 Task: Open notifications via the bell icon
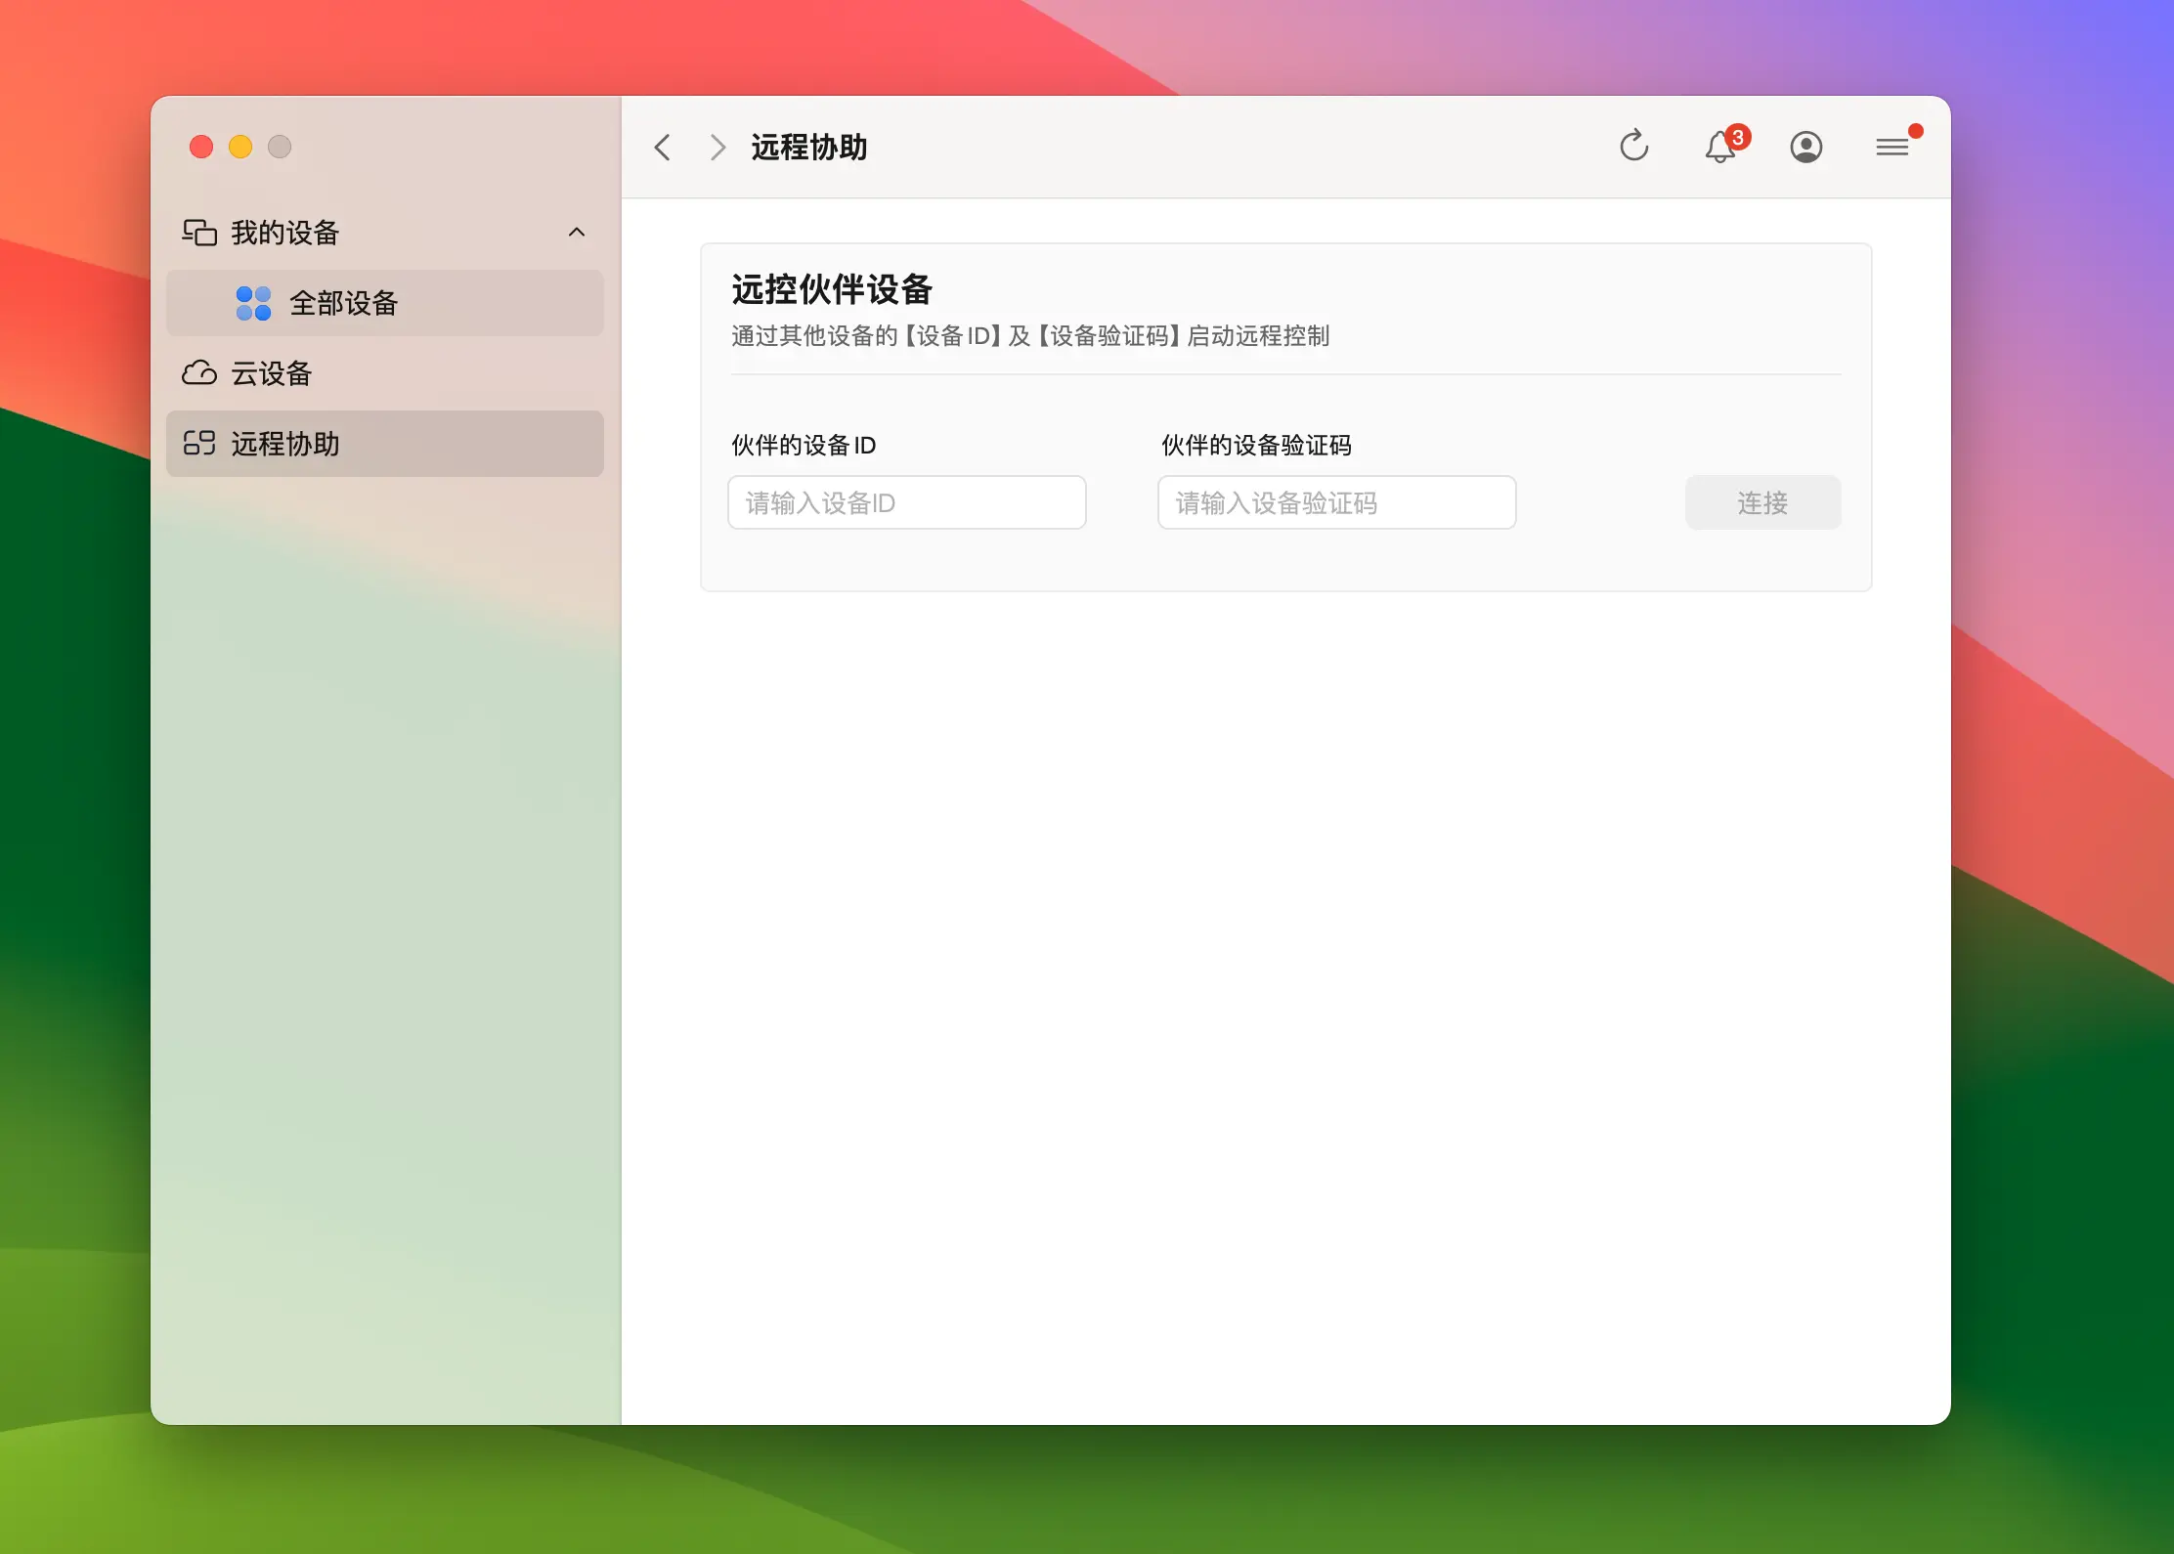click(1720, 147)
